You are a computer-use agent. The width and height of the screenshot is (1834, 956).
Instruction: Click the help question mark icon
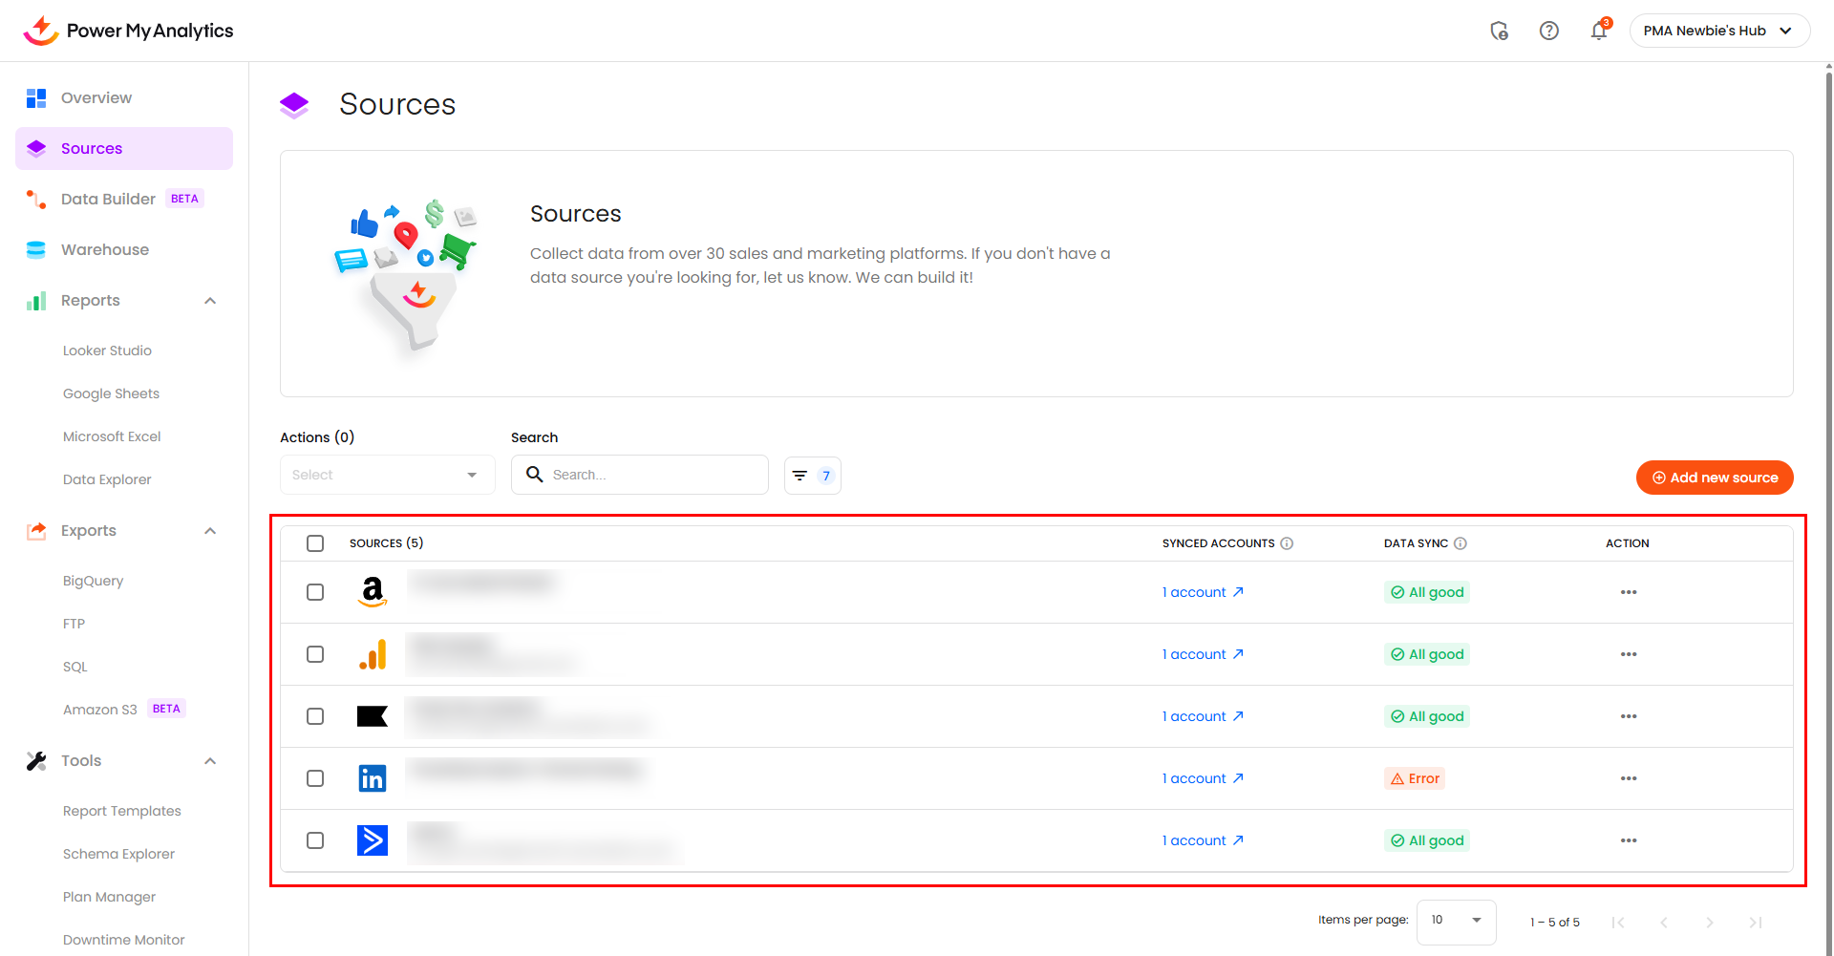pyautogui.click(x=1548, y=31)
